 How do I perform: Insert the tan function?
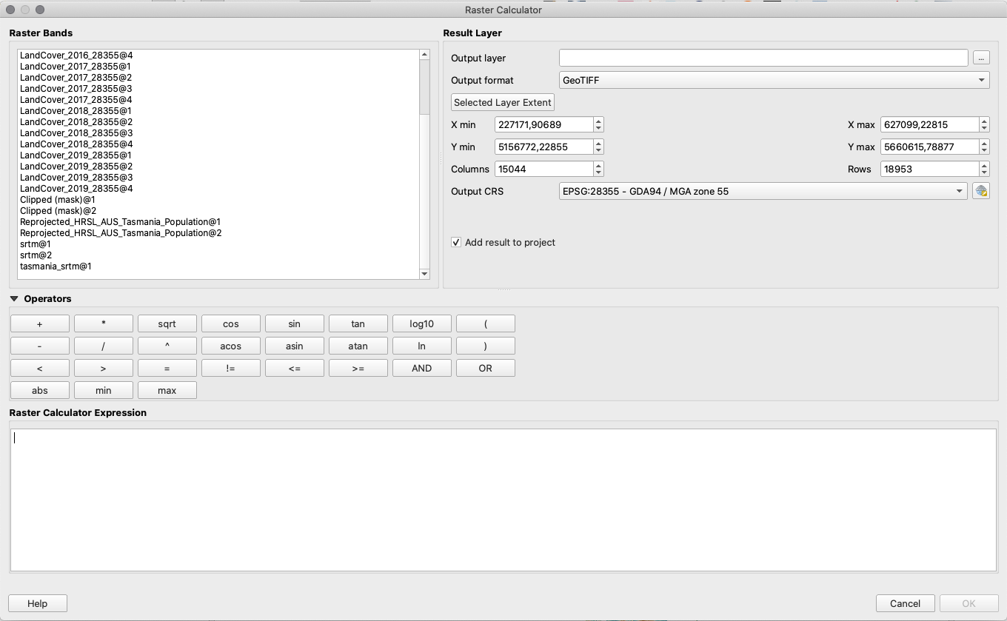pyautogui.click(x=358, y=323)
